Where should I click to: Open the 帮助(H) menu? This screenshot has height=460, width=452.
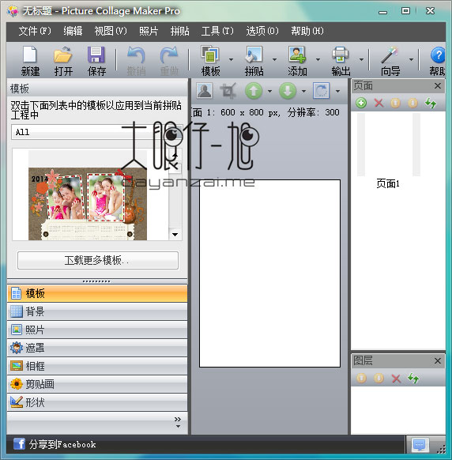(307, 31)
